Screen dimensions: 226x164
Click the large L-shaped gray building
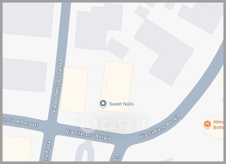click(164, 52)
